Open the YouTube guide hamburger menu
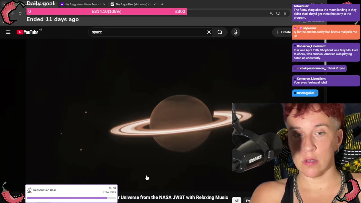 (x=8, y=32)
